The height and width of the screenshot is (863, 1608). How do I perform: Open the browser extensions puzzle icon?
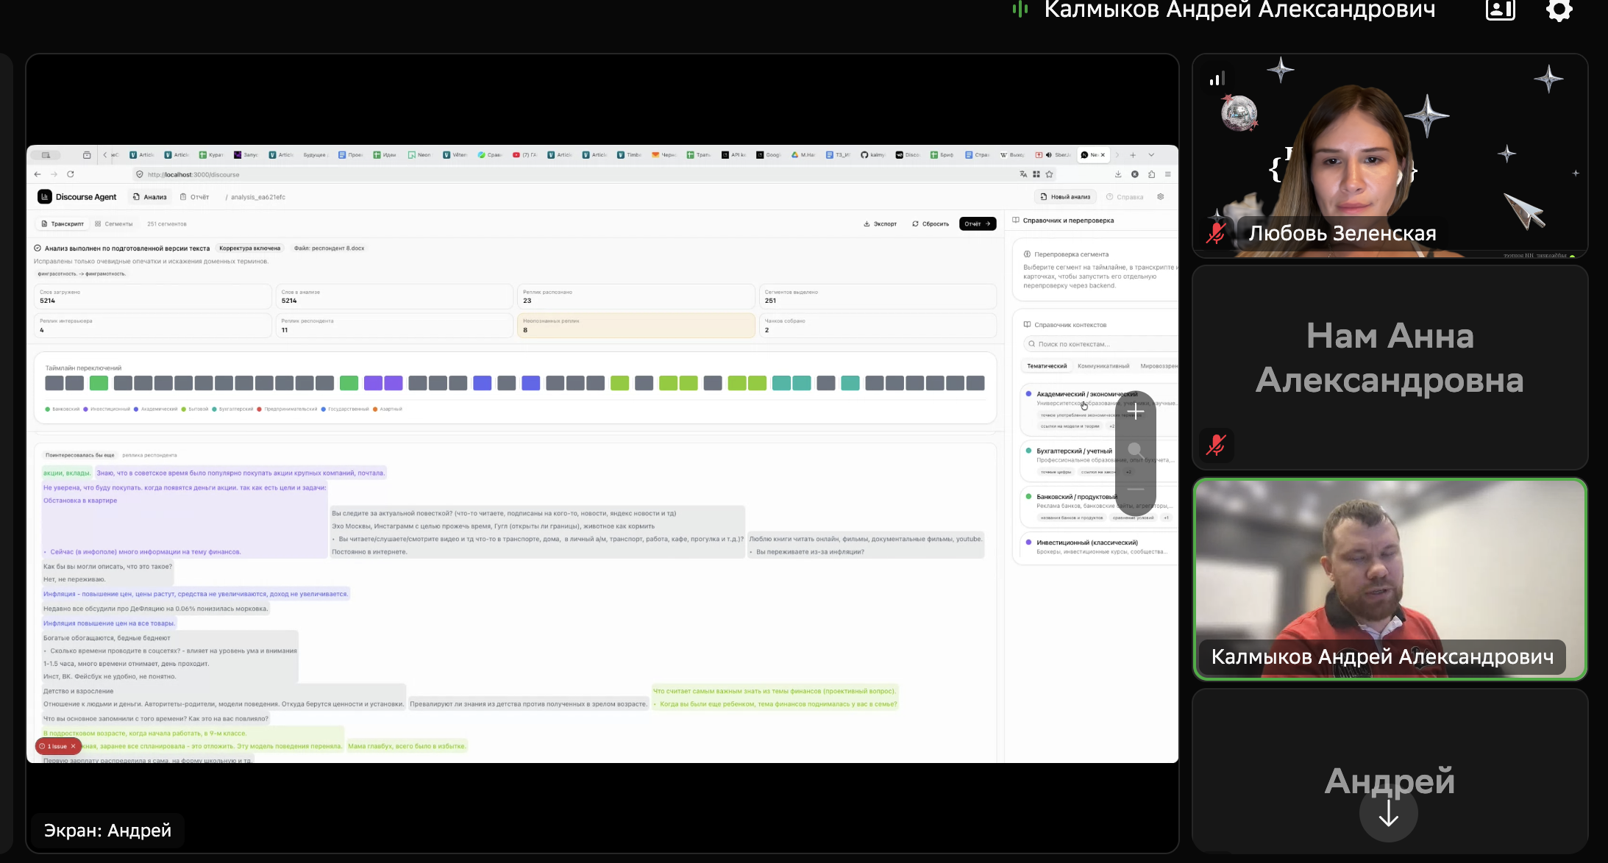[x=1151, y=174]
